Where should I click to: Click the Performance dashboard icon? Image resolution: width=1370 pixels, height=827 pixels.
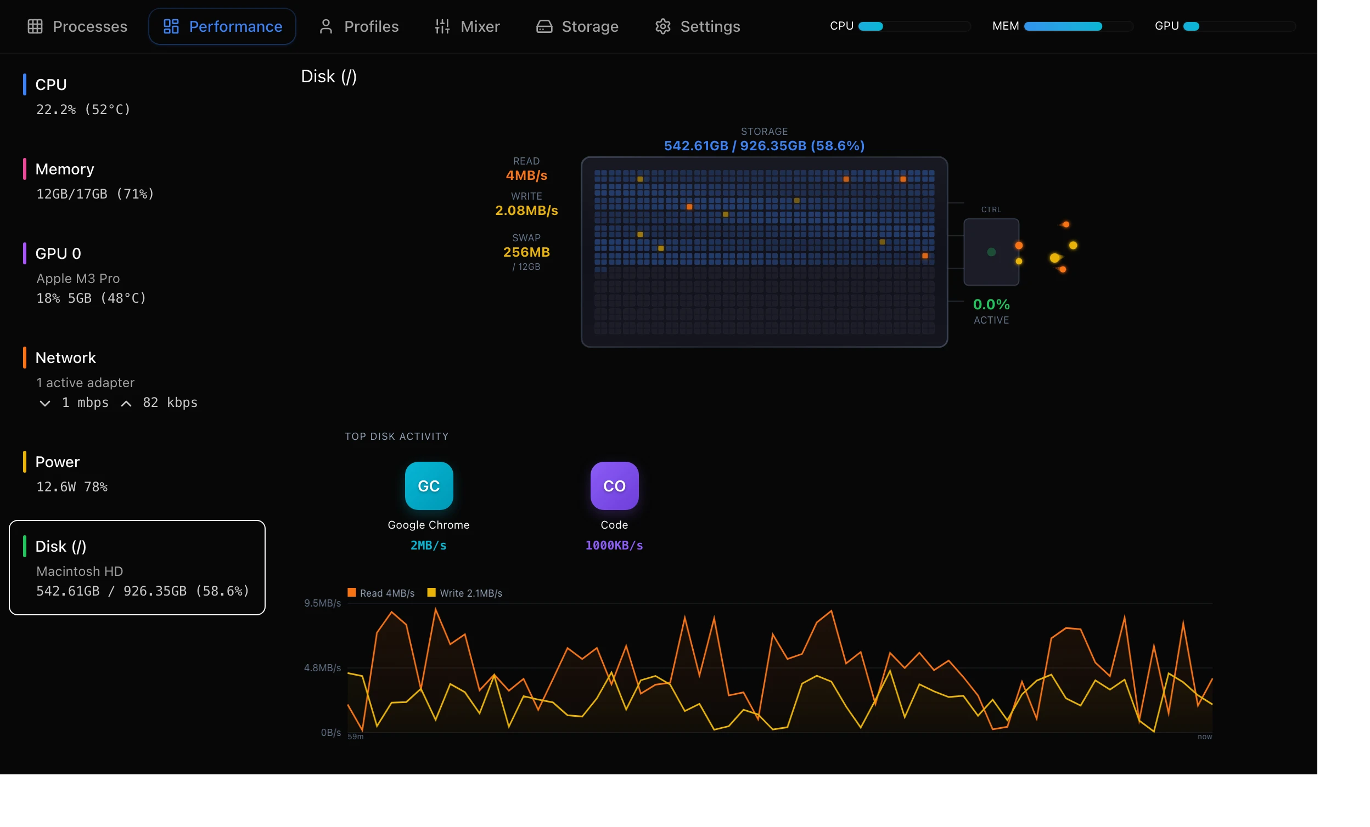pyautogui.click(x=171, y=27)
